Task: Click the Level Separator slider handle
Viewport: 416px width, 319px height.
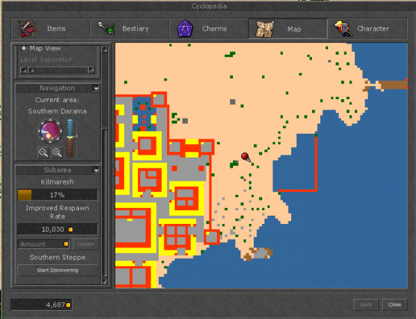Action: (x=32, y=70)
